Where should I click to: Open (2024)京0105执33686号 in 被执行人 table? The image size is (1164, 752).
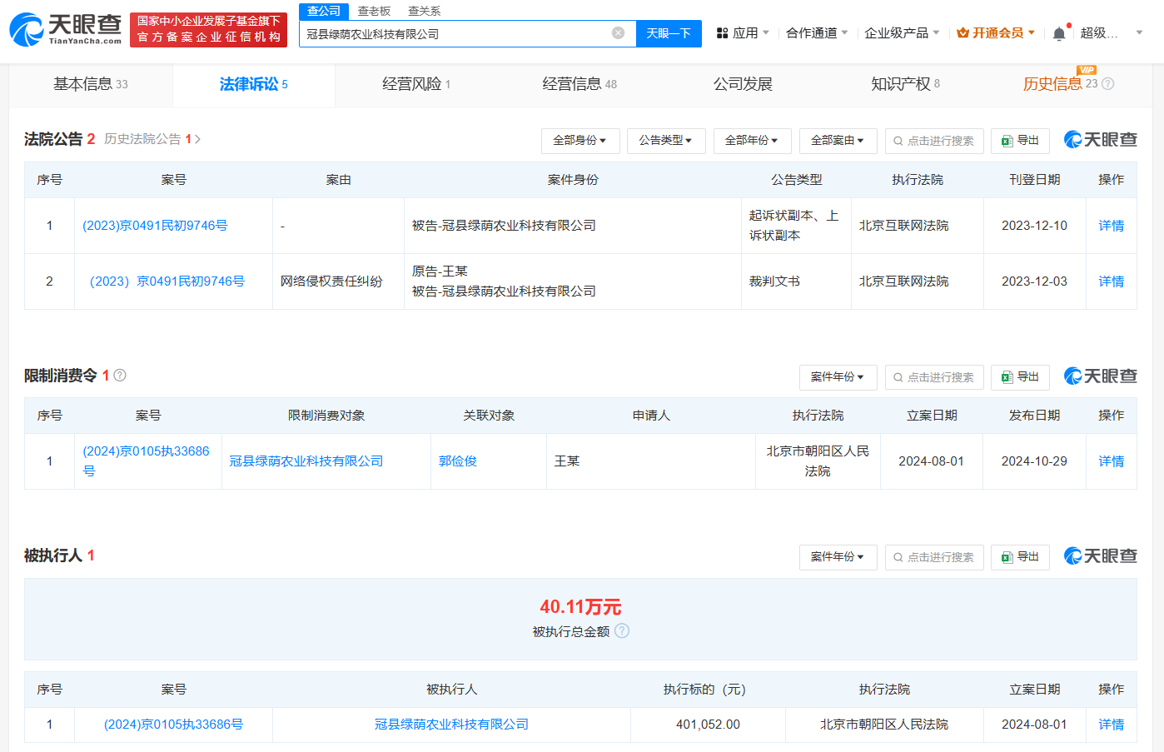click(173, 725)
